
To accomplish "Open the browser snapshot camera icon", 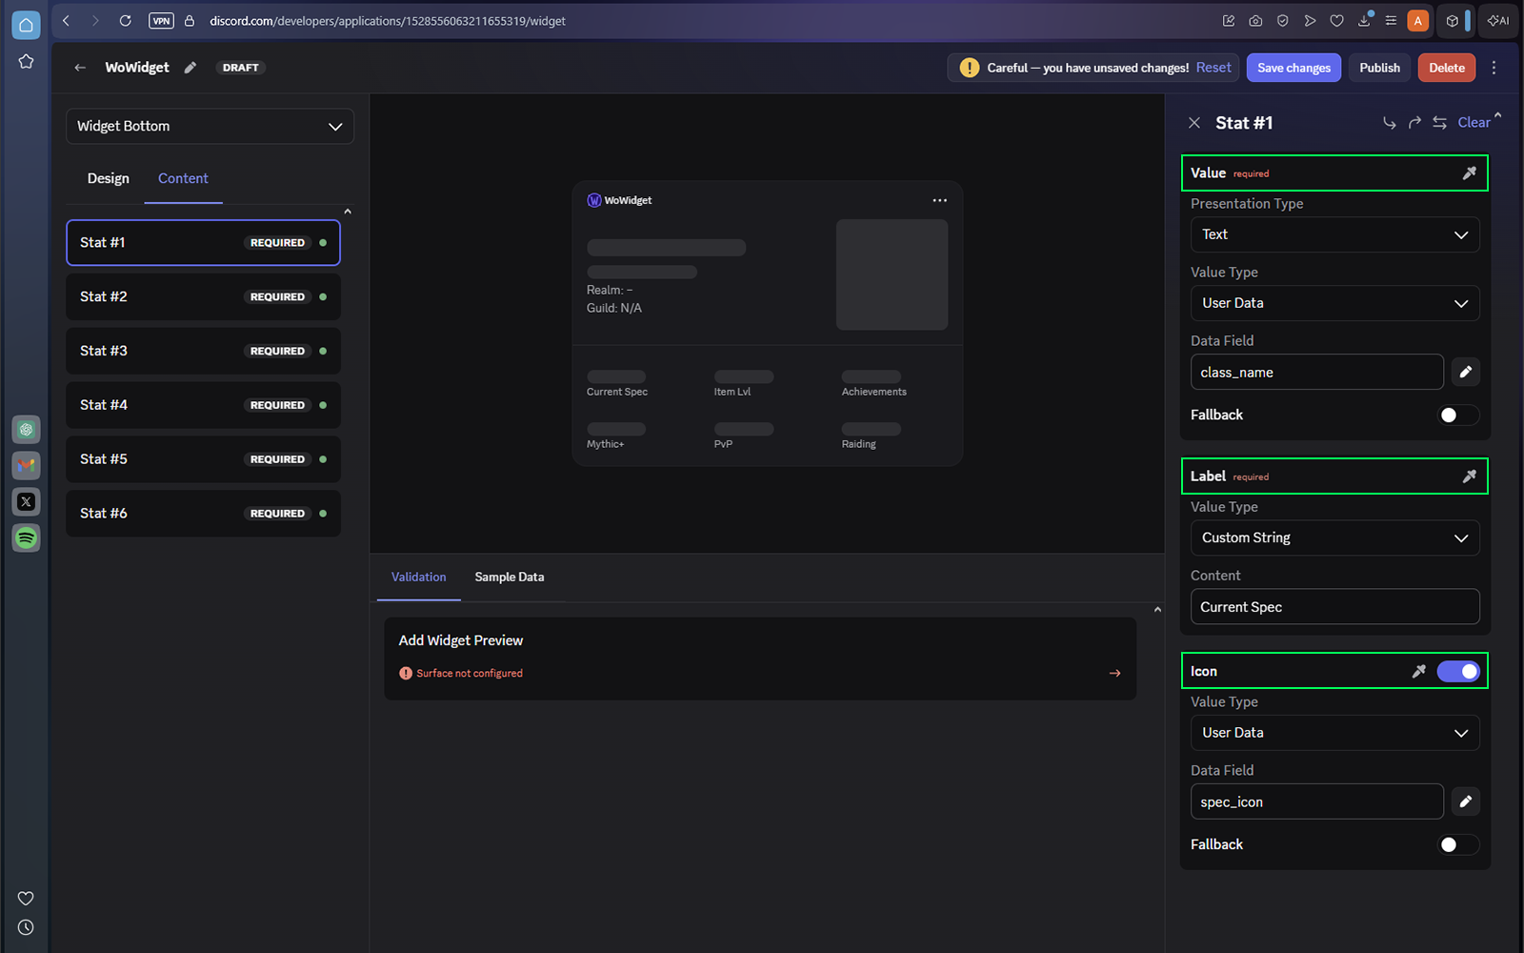I will click(1255, 21).
